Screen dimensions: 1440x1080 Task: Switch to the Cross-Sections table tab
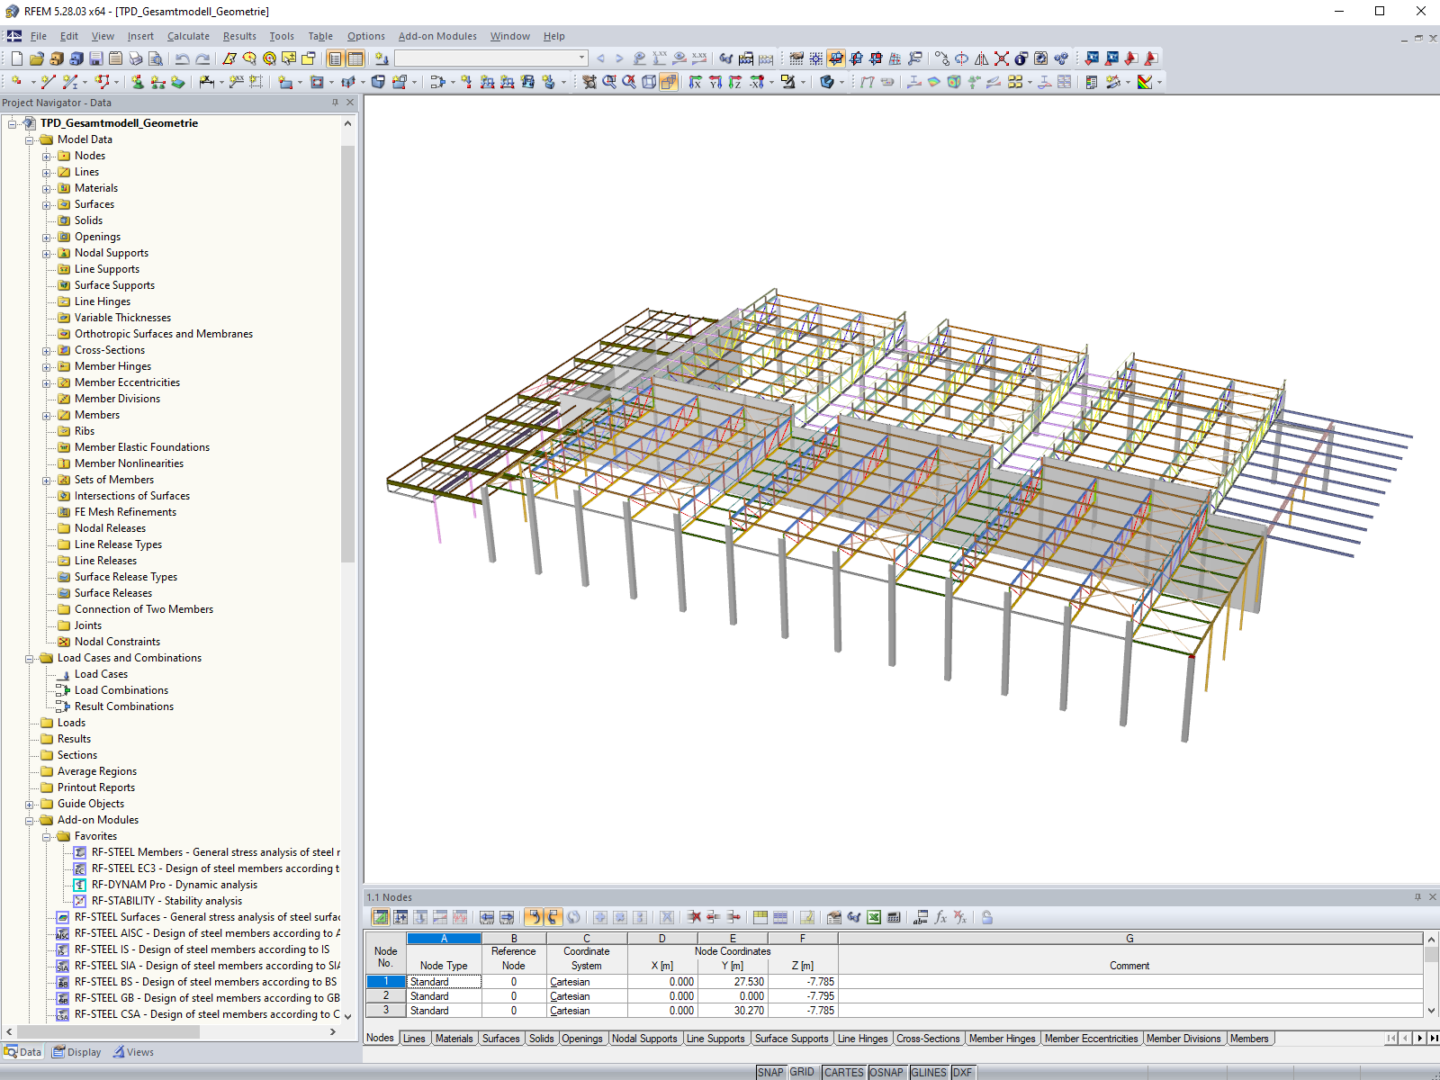[928, 1039]
